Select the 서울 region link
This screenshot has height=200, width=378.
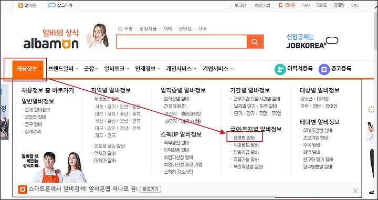99,106
